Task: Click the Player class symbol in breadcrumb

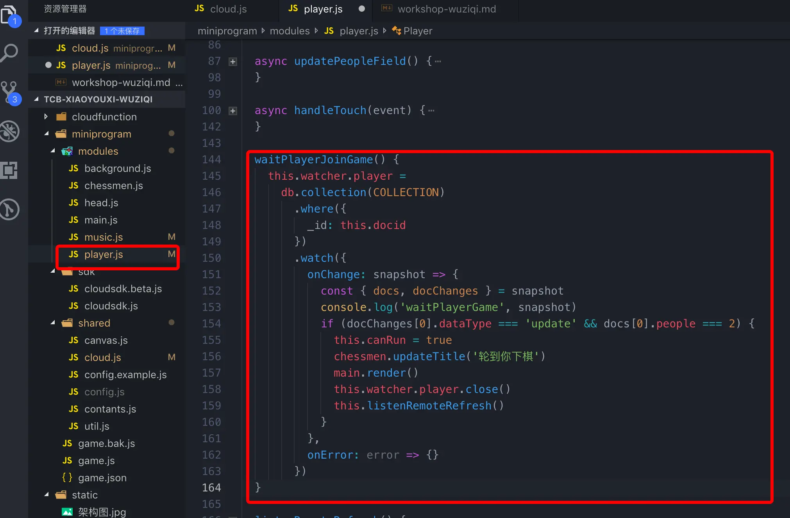Action: 417,31
